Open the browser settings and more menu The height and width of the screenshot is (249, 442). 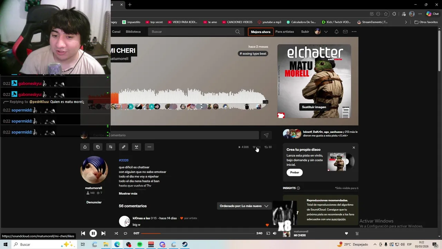point(420,14)
